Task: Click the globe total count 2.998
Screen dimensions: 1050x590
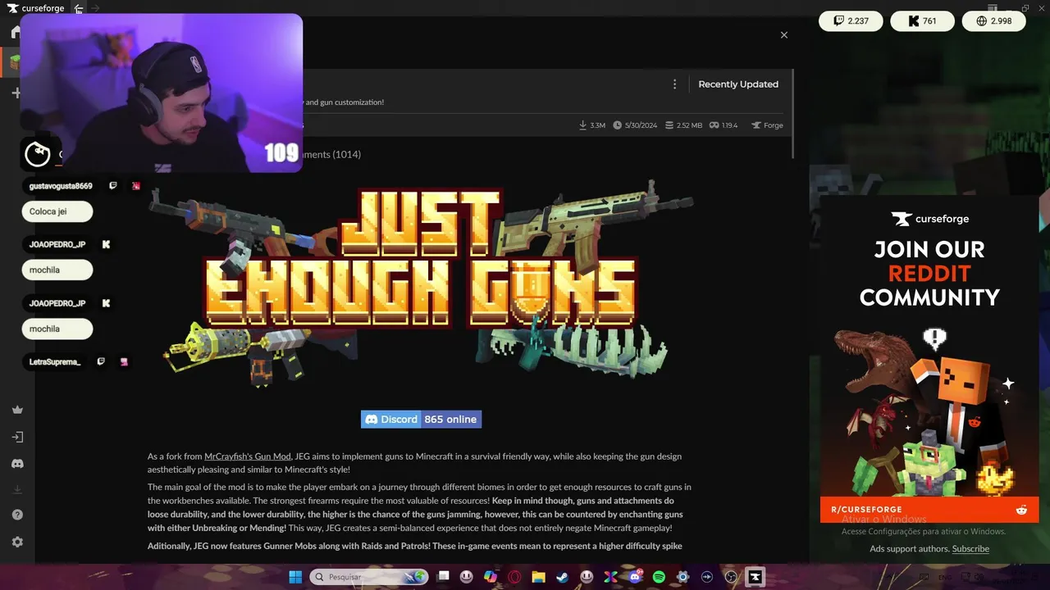Action: point(993,21)
